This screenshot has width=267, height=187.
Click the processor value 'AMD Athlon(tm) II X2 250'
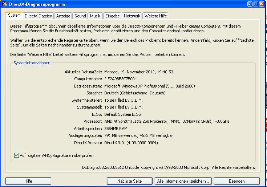[x=127, y=121]
